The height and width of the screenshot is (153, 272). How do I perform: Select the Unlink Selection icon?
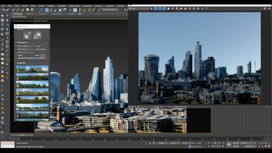coord(18,10)
